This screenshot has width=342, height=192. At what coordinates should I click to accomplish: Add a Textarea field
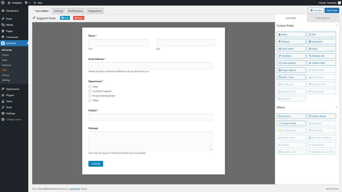(291, 42)
